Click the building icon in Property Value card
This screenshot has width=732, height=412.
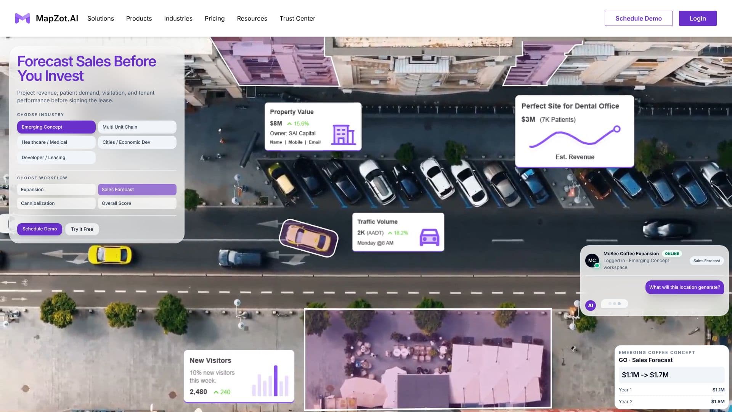click(343, 135)
